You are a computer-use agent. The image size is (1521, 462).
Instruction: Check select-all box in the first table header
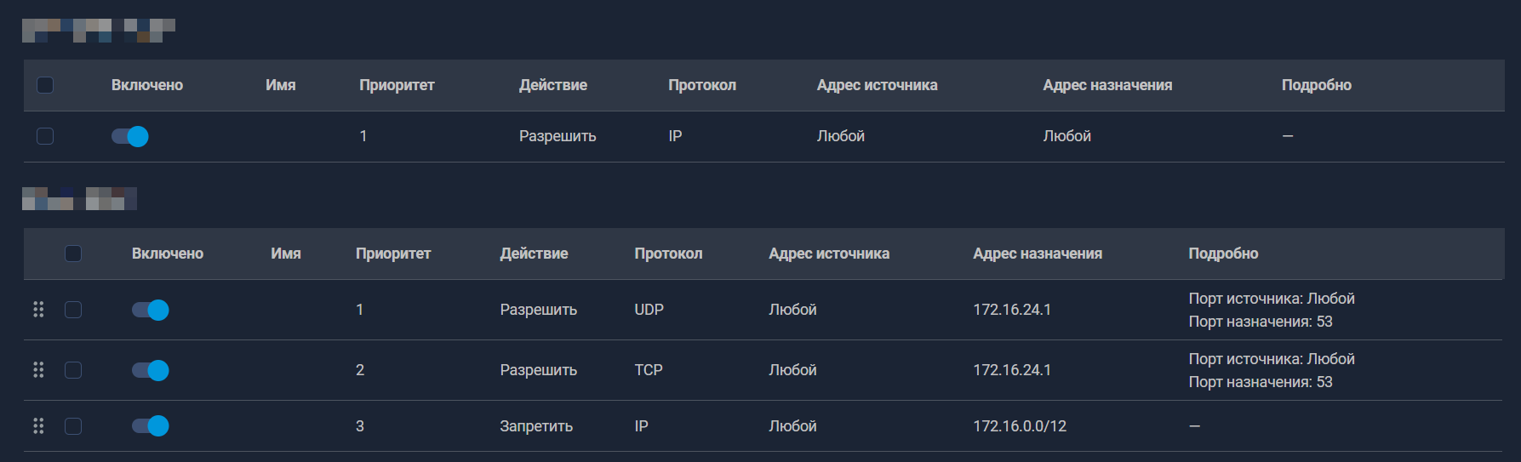click(46, 85)
